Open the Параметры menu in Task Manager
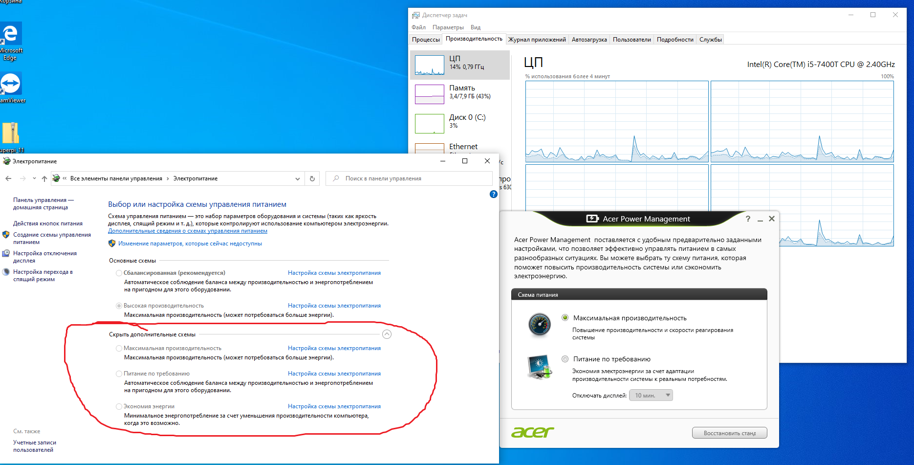Screen dimensions: 914x465 [448, 27]
